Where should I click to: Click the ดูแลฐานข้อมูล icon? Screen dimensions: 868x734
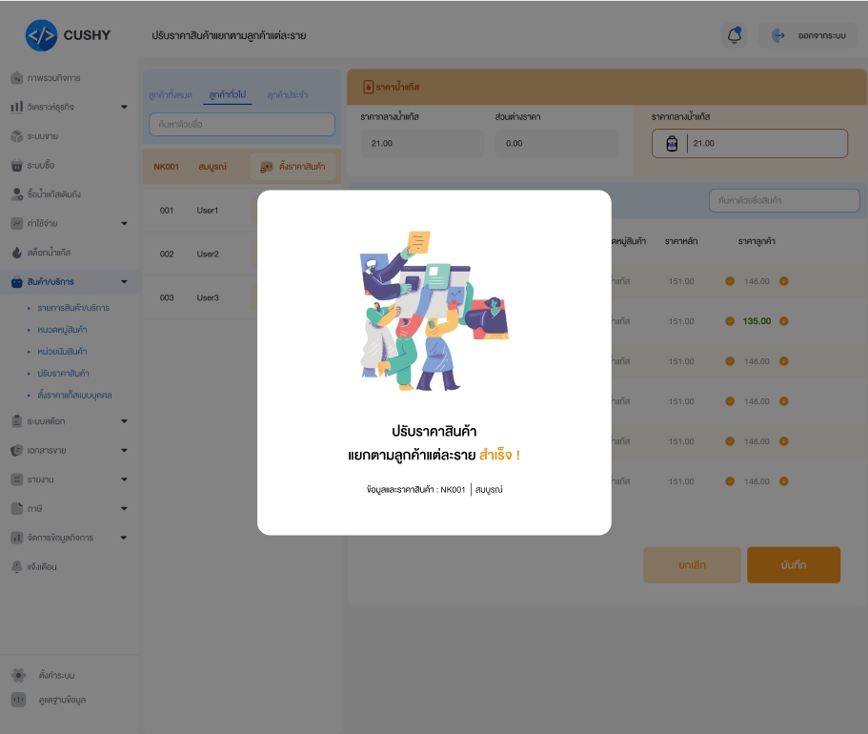pos(18,700)
